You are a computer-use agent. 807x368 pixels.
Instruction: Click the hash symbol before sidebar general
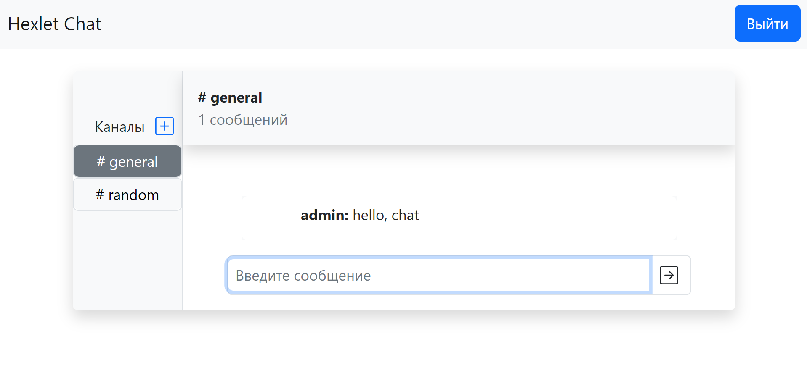tap(101, 162)
